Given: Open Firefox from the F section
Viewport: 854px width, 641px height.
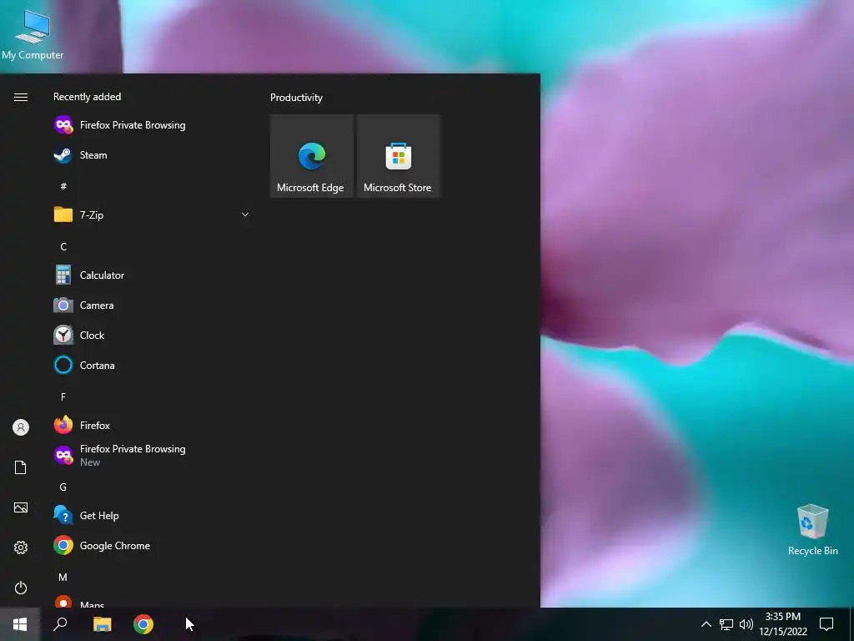Looking at the screenshot, I should coord(153,425).
